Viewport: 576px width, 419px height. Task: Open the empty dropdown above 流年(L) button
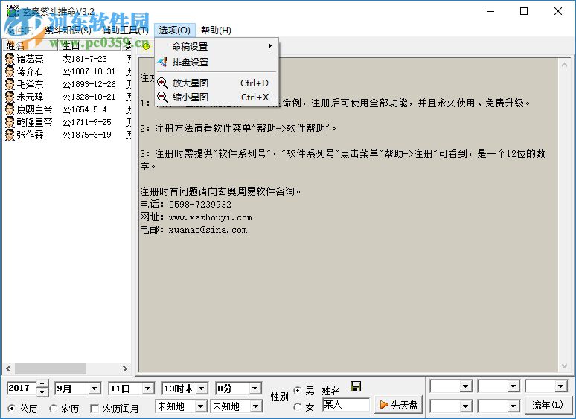tap(561, 386)
